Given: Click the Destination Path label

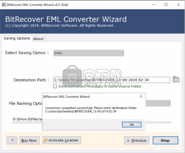Looking at the screenshot, I should (x=31, y=80).
